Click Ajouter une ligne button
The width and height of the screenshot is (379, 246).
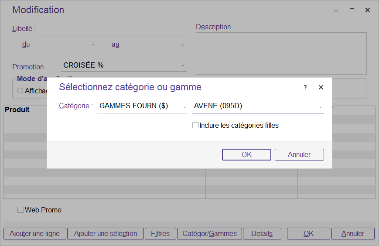pos(34,233)
